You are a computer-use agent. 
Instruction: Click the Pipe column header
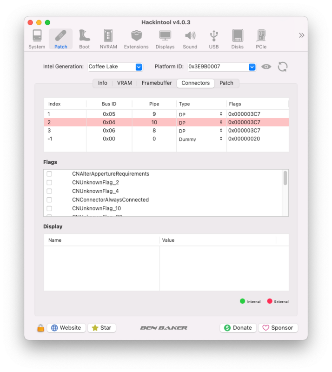point(154,104)
